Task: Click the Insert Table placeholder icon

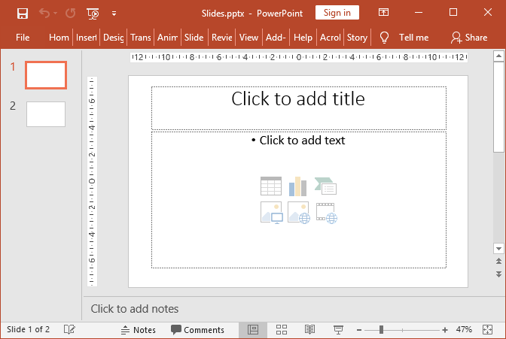Action: click(271, 186)
